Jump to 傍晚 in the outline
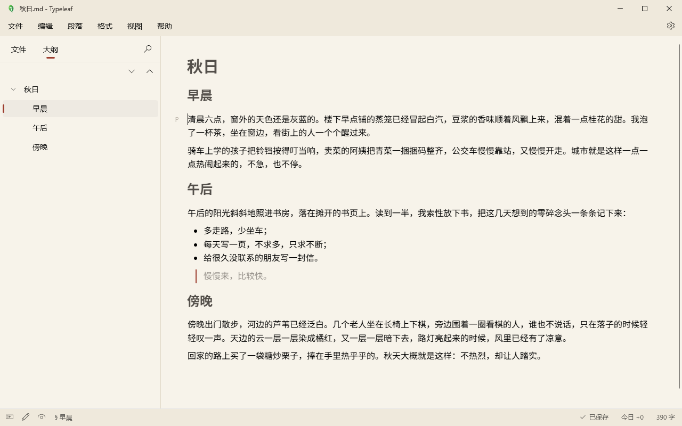The width and height of the screenshot is (682, 426). [80, 147]
